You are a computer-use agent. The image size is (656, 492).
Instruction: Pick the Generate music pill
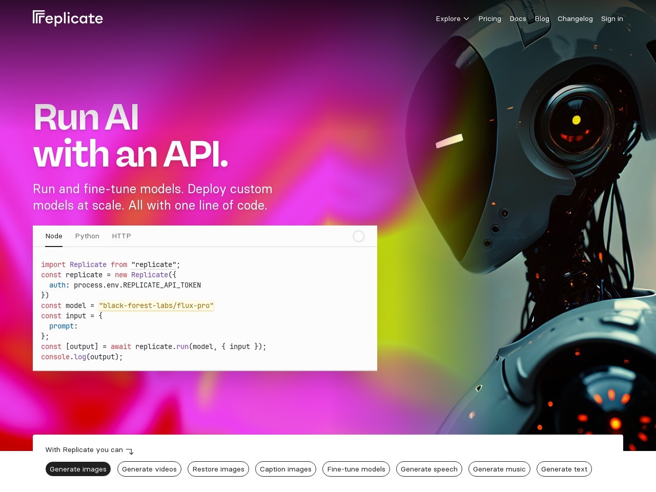[x=499, y=469]
